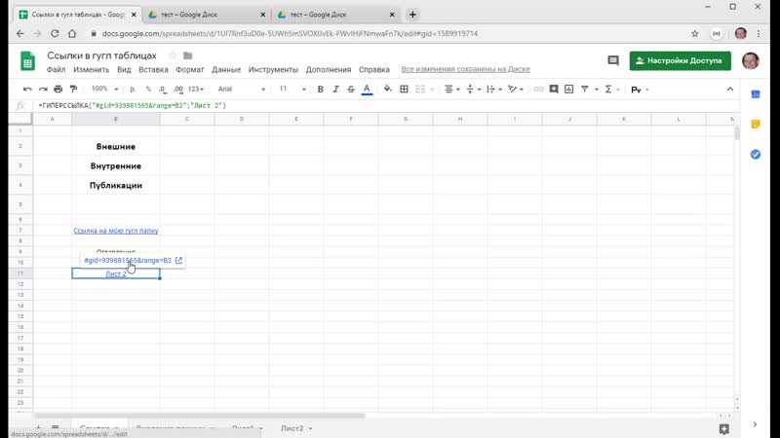
Task: Open text wrapping options
Action: click(x=494, y=89)
